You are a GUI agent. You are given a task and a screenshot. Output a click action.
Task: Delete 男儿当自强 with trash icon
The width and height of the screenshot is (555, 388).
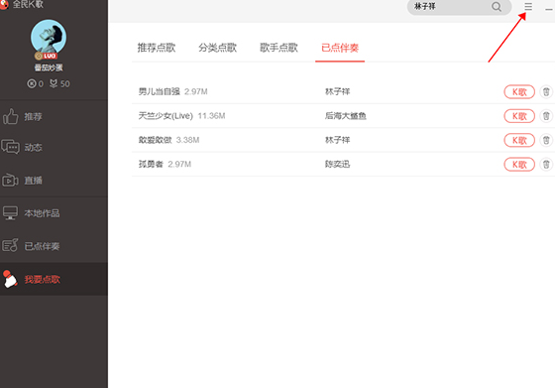[x=546, y=92]
